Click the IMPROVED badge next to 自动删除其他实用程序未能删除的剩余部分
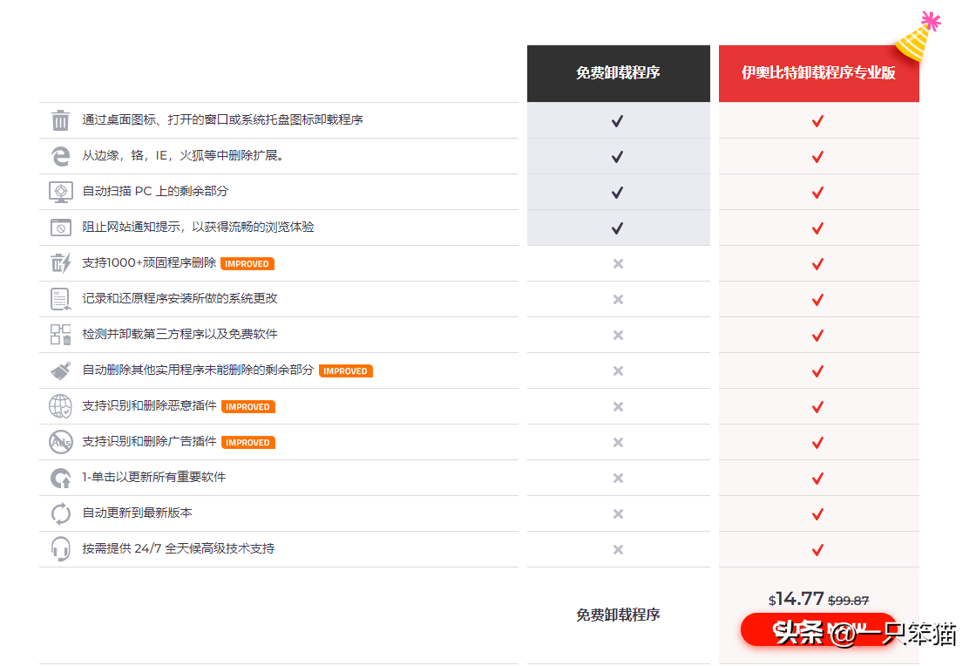 coord(345,371)
